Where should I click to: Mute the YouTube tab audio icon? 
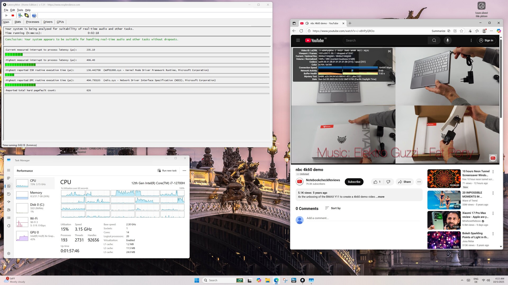307,23
